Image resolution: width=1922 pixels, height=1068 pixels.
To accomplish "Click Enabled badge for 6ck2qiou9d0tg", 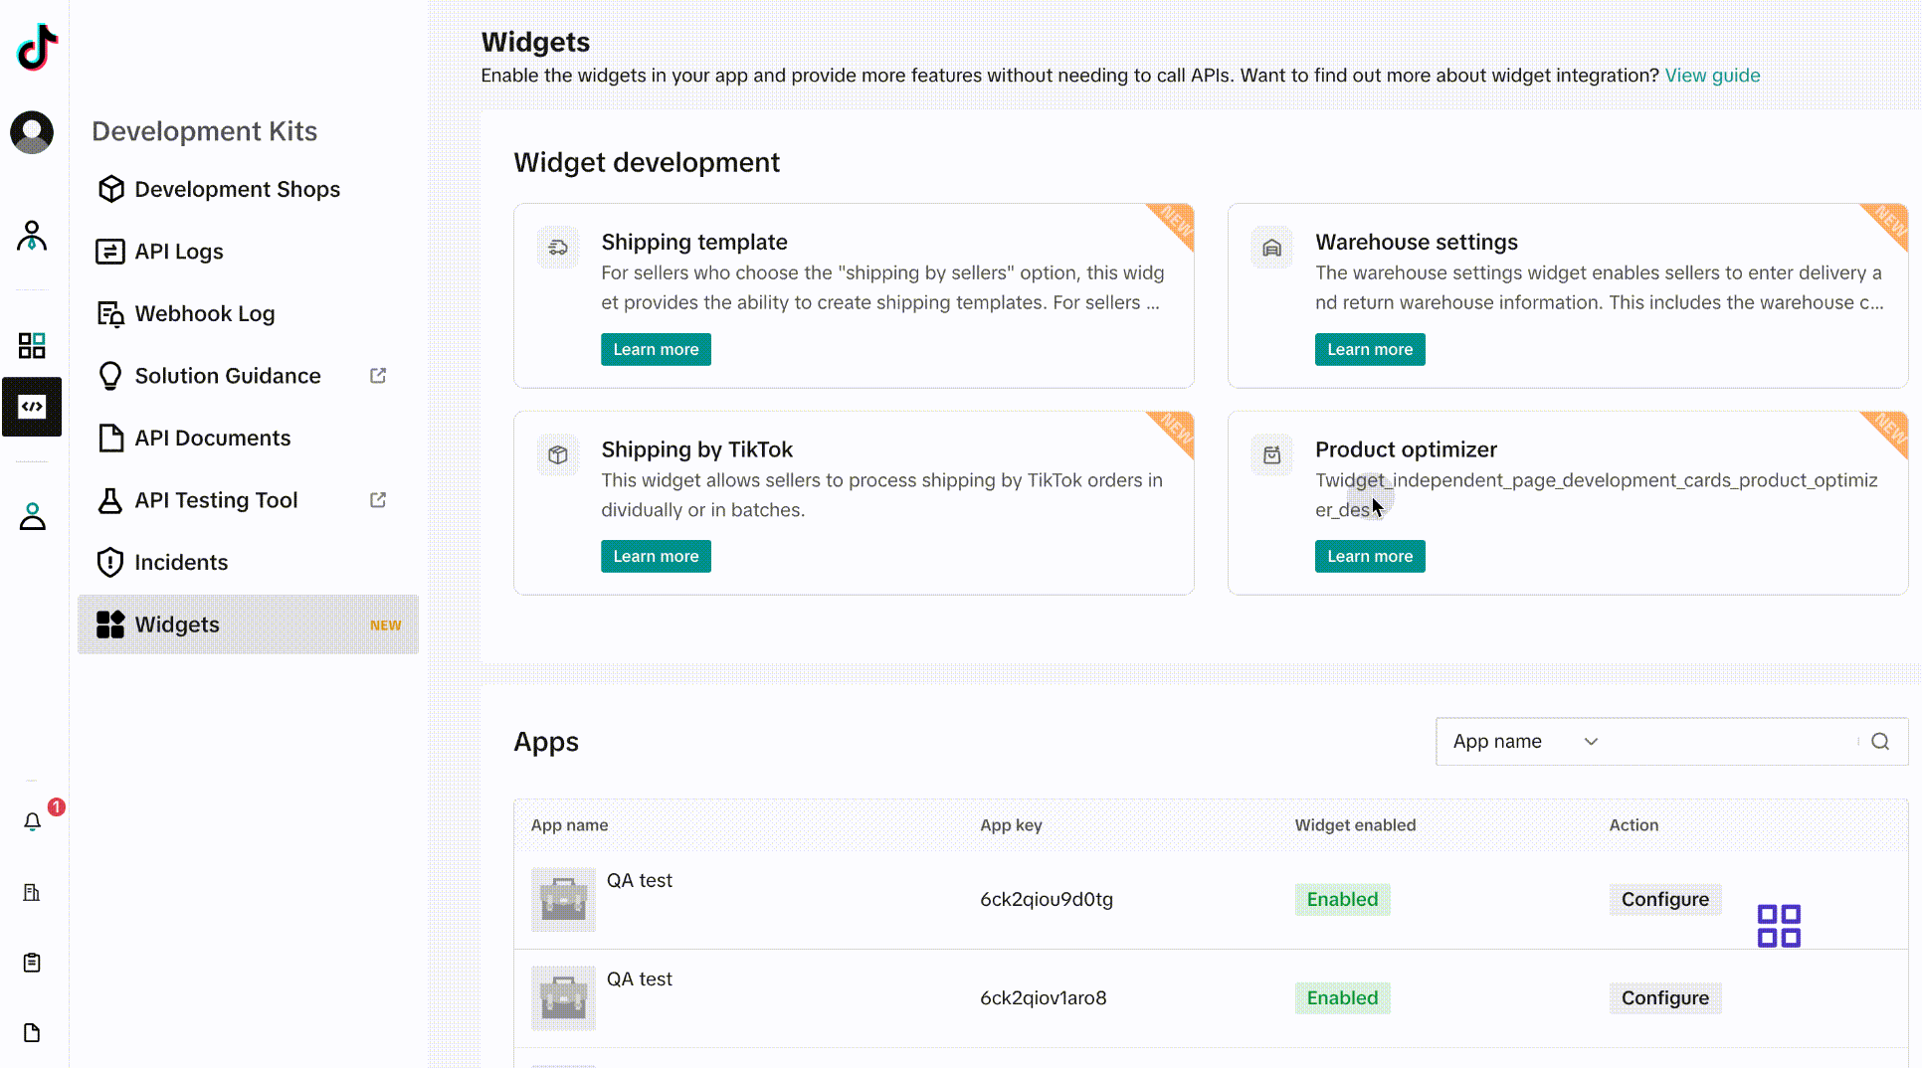I will [1342, 899].
